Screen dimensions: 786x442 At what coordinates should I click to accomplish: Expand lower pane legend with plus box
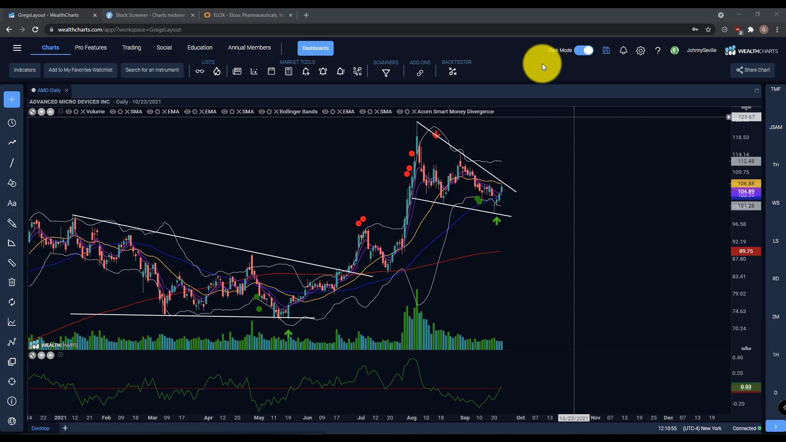pos(61,355)
